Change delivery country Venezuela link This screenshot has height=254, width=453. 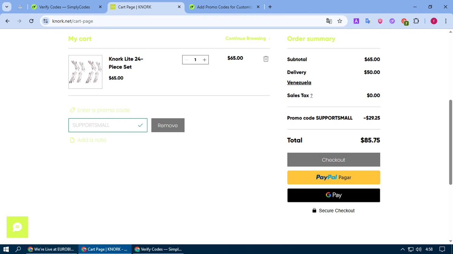pos(299,83)
